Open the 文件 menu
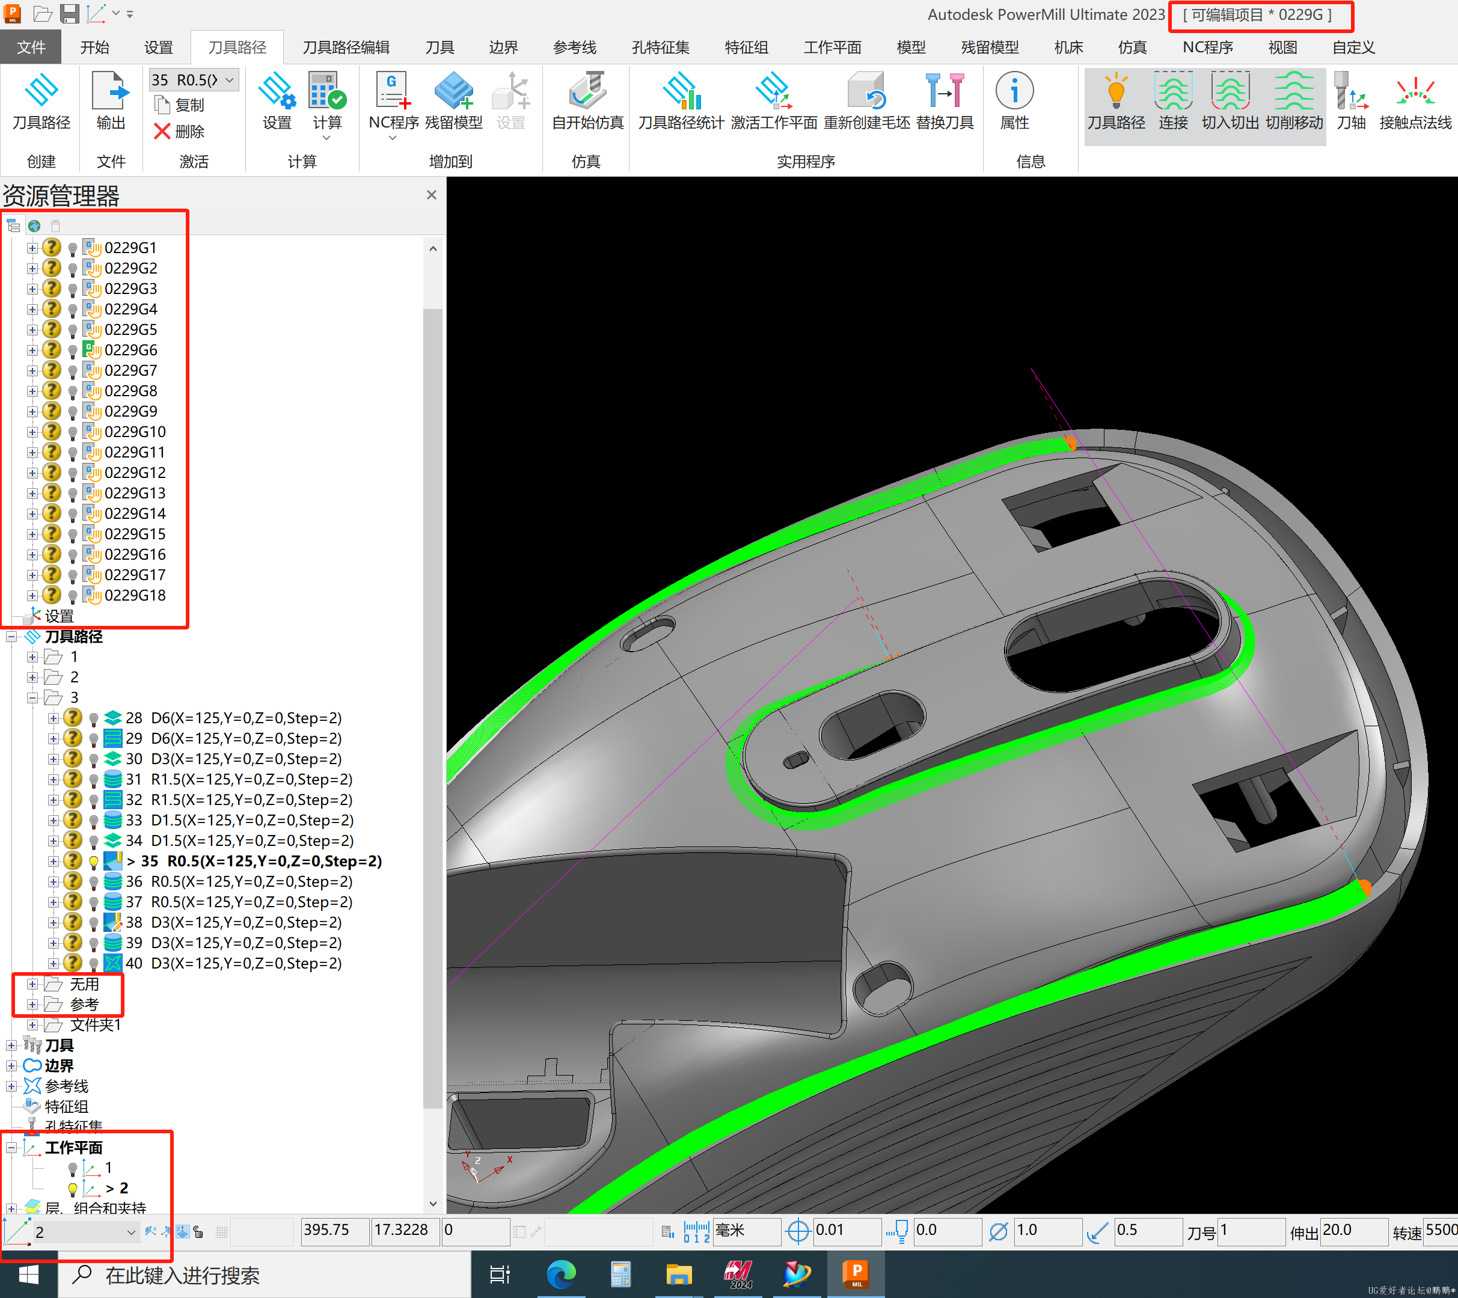Image resolution: width=1458 pixels, height=1298 pixels. point(31,47)
